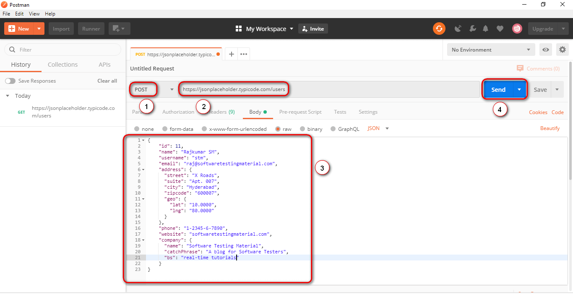Image resolution: width=573 pixels, height=294 pixels.
Task: Open environment quick look eye icon
Action: [546, 49]
